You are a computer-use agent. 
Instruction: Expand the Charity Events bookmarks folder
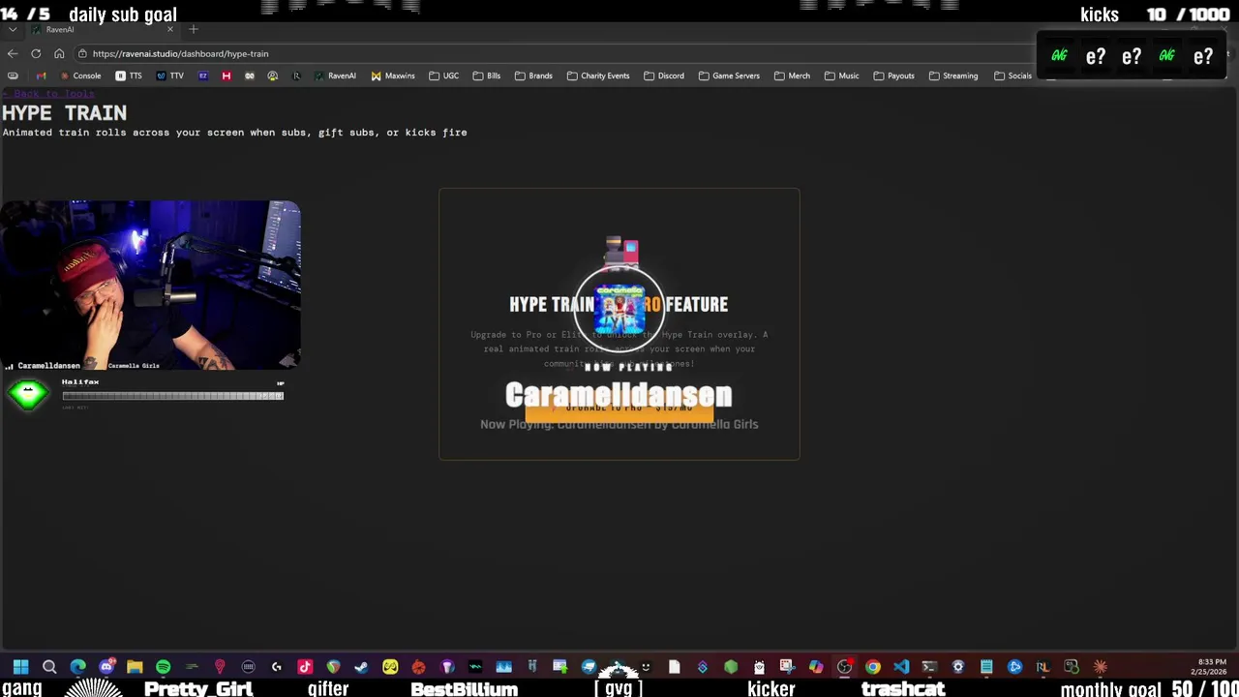pyautogui.click(x=598, y=76)
